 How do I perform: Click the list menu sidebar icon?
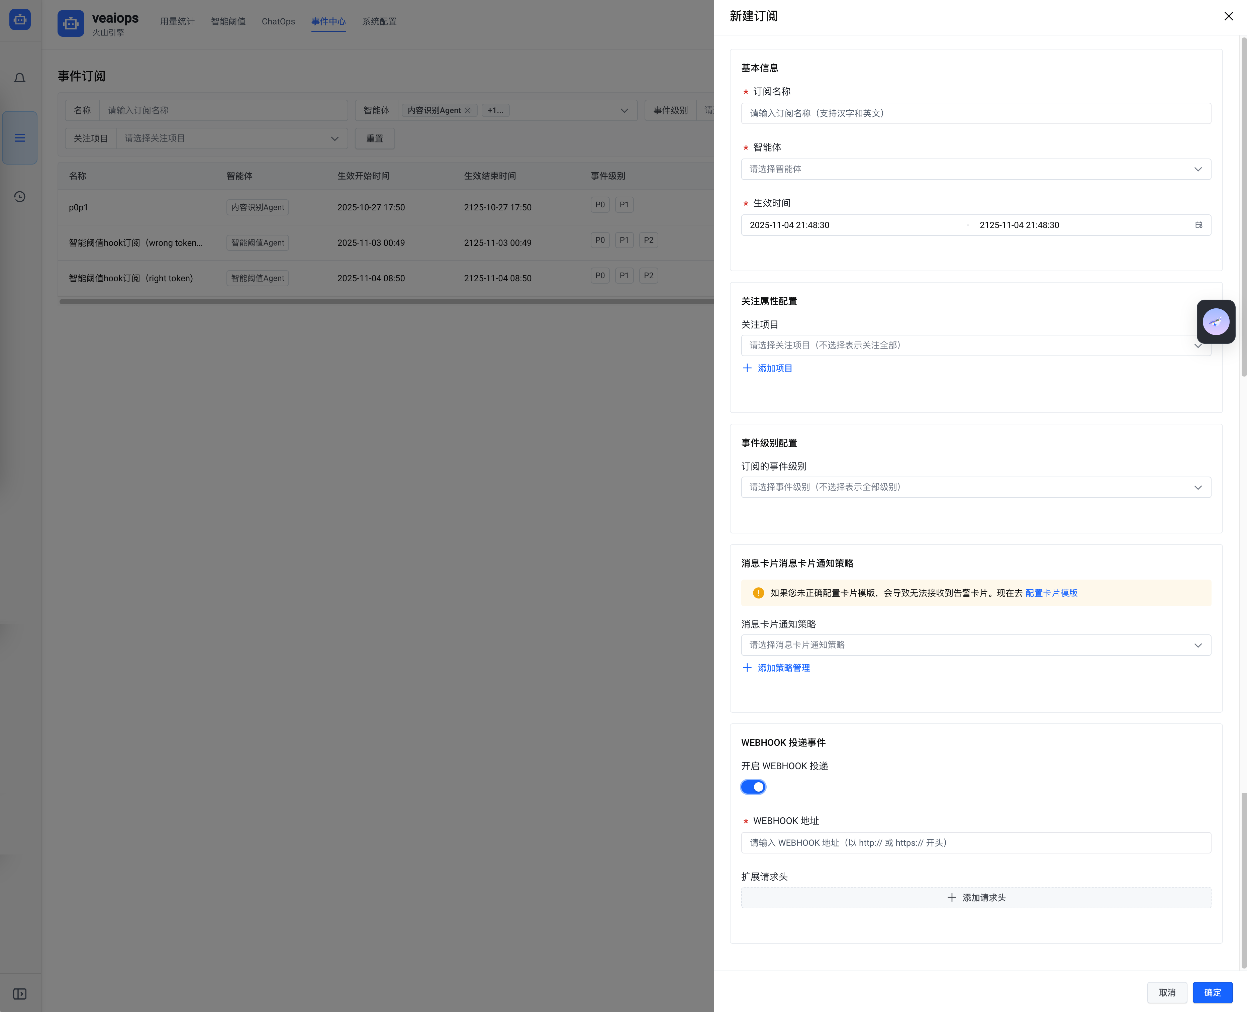(20, 138)
